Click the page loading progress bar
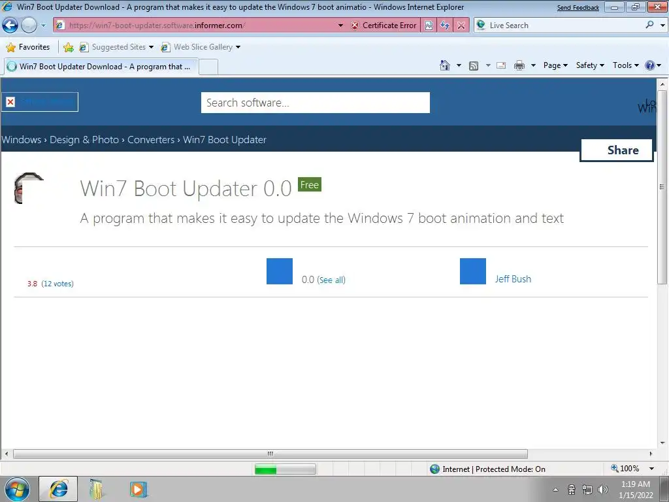The width and height of the screenshot is (669, 502). 285,469
